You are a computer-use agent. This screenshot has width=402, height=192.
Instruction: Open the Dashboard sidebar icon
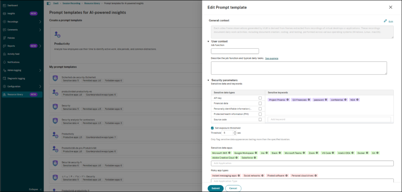pyautogui.click(x=4, y=5)
